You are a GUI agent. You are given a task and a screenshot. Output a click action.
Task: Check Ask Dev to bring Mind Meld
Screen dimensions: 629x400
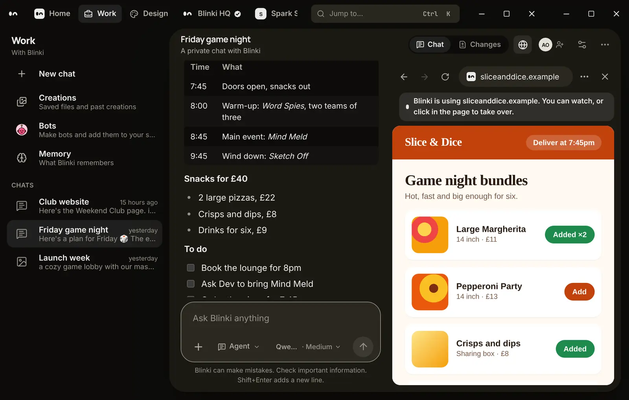191,284
